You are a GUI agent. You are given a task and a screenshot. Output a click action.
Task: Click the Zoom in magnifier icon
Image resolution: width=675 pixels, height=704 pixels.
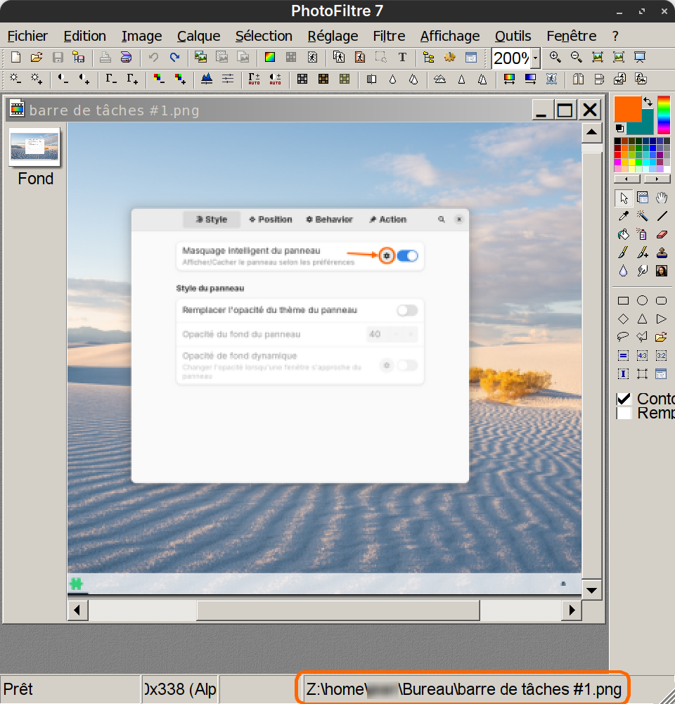click(x=555, y=58)
